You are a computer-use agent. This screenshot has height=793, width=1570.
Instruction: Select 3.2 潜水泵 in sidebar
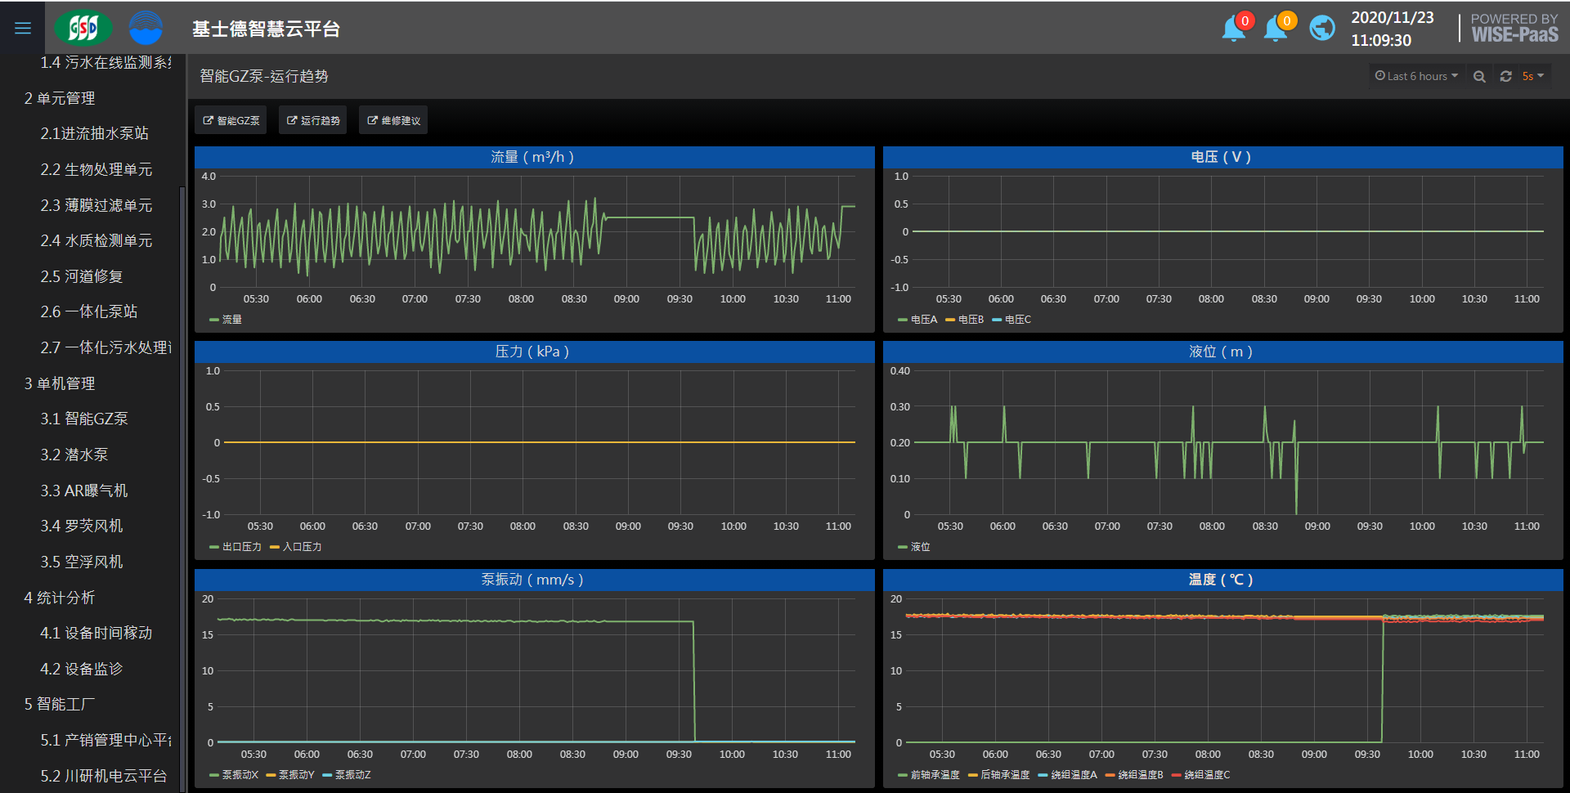click(x=74, y=455)
